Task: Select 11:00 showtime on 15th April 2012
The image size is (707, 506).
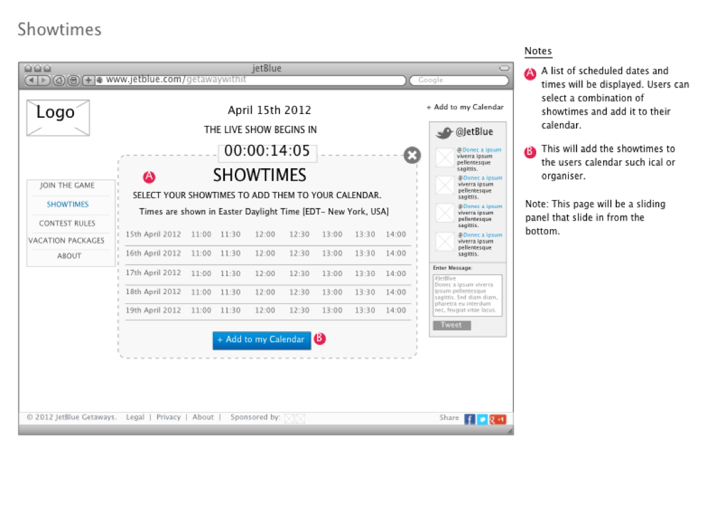Action: [201, 234]
